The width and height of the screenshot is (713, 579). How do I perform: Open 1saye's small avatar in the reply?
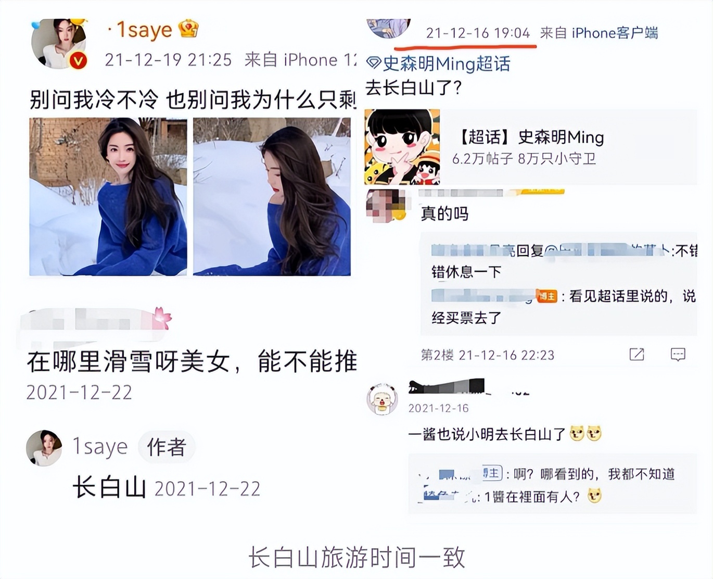(44, 448)
